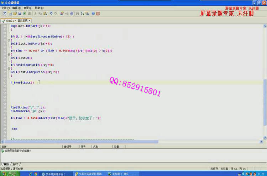
Task: Collapse the block after If(PositionProfit()>zy*10)
Action: [x=9, y=68]
